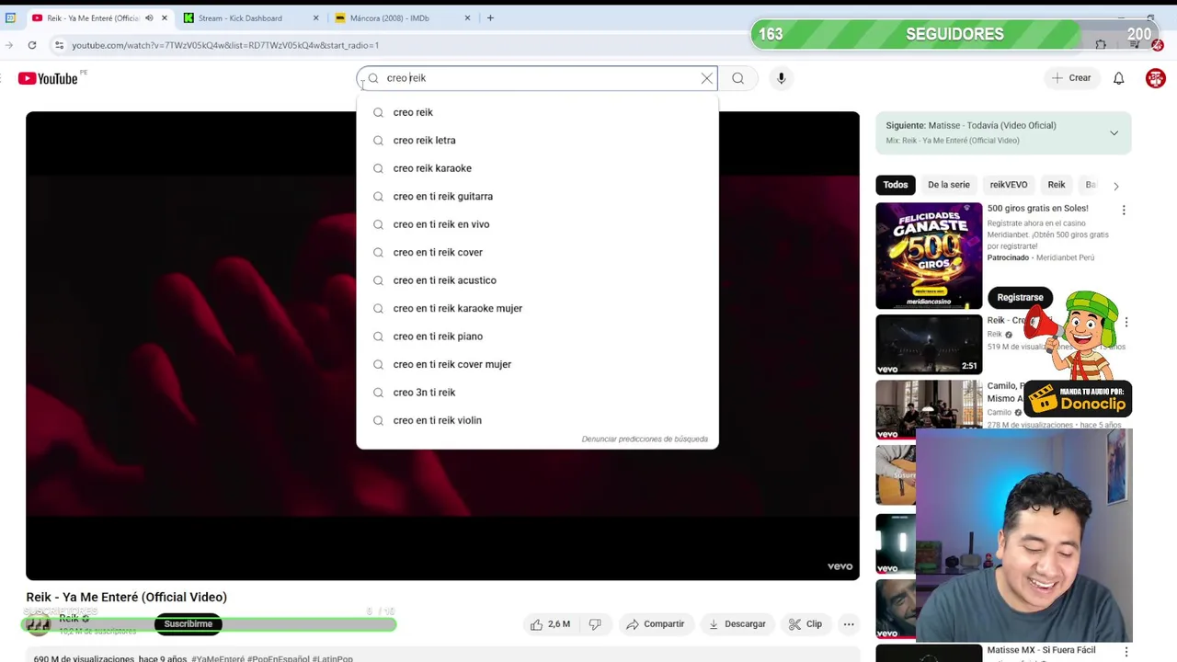The width and height of the screenshot is (1177, 662).
Task: Open the Reik channel avatar
Action: pyautogui.click(x=38, y=624)
